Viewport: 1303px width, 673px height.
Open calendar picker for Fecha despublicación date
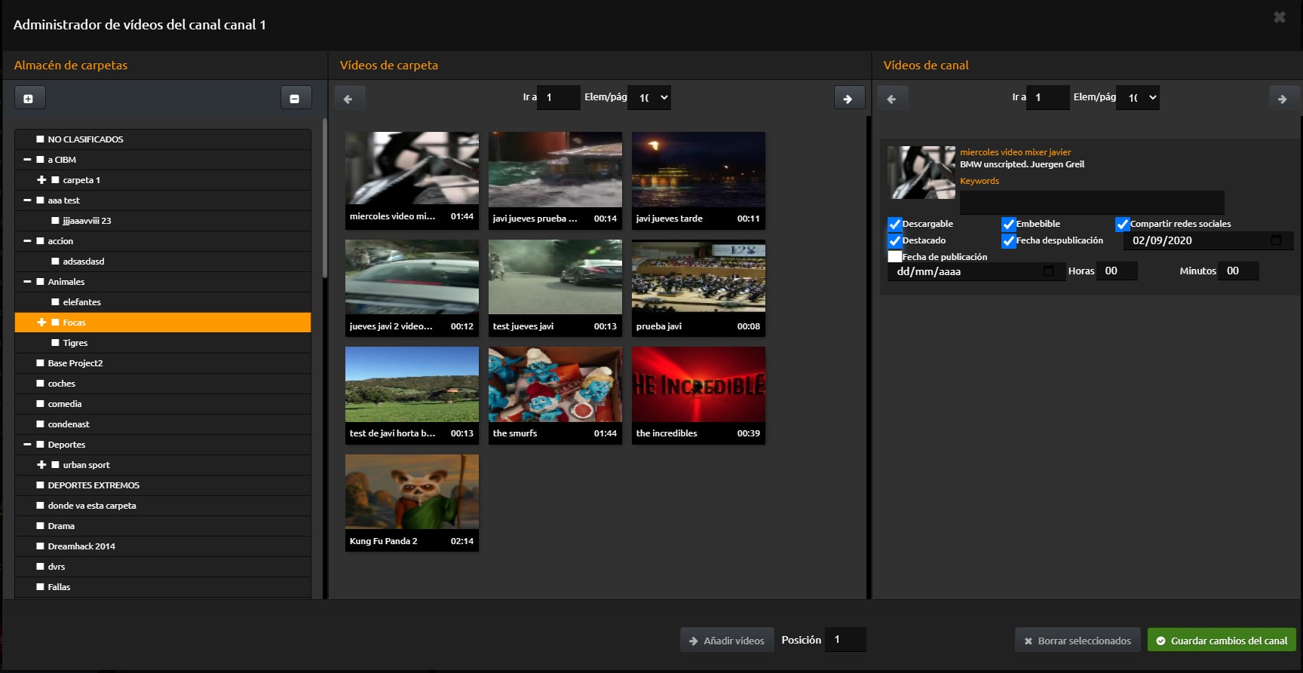pyautogui.click(x=1276, y=240)
